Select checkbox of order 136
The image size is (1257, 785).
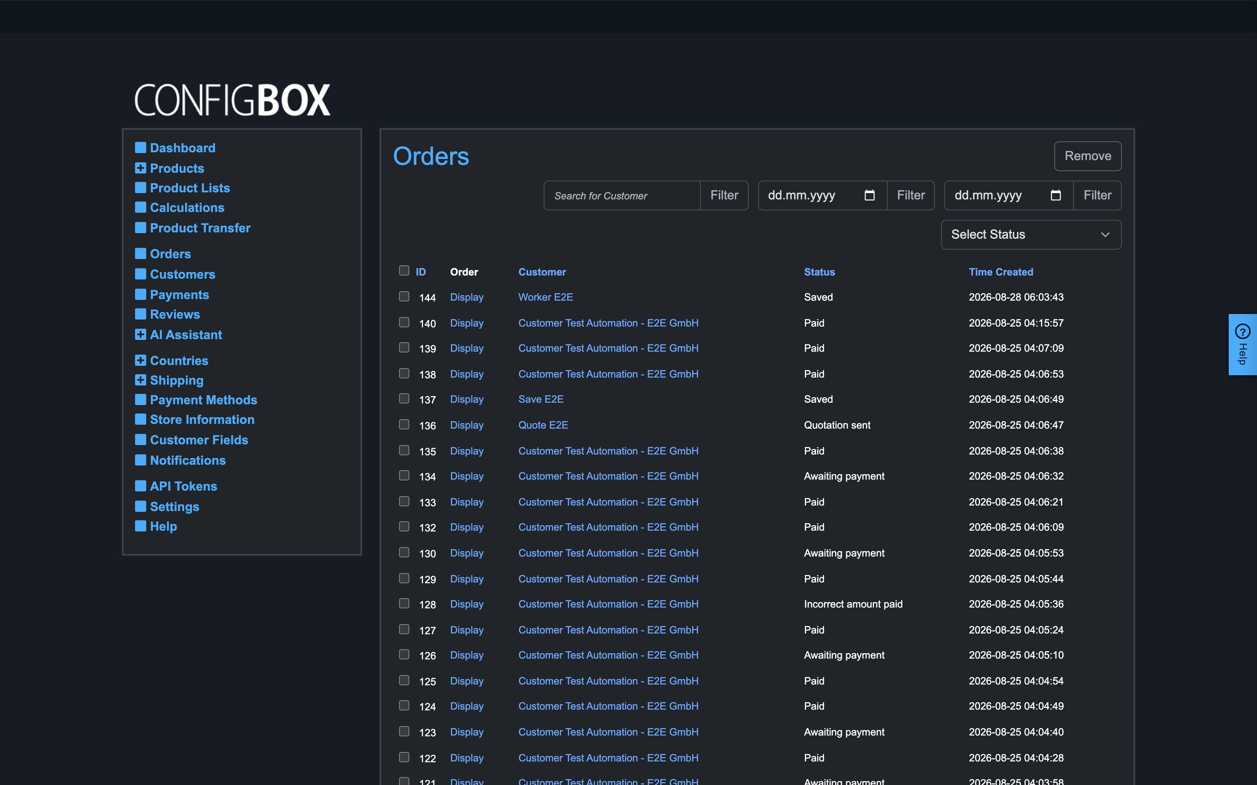pos(404,425)
